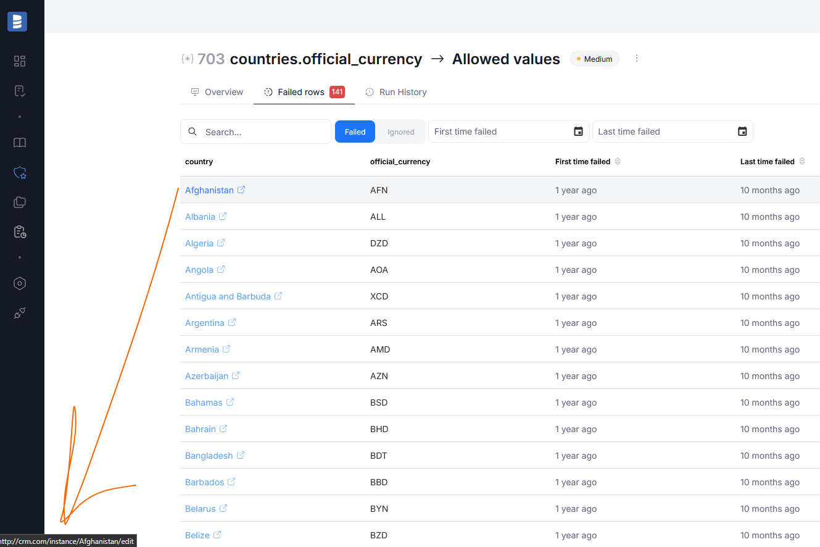Click the Search input field
820x547 pixels.
[x=262, y=132]
